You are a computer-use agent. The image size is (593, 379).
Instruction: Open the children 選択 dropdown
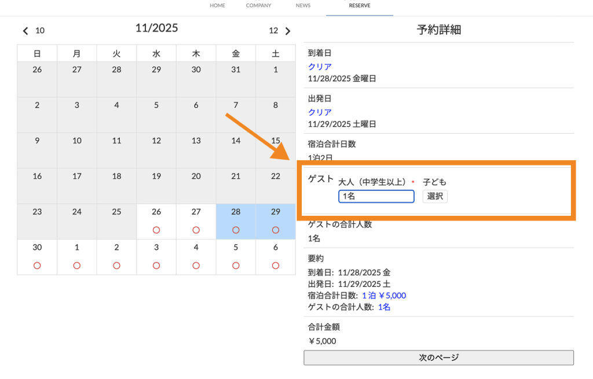click(435, 197)
